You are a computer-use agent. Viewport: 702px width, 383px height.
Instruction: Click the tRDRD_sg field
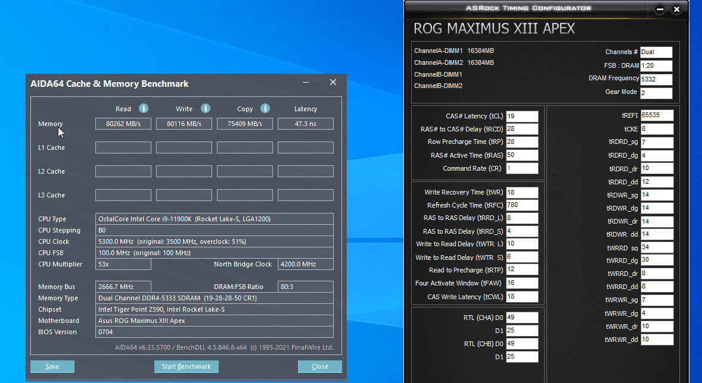pos(657,142)
